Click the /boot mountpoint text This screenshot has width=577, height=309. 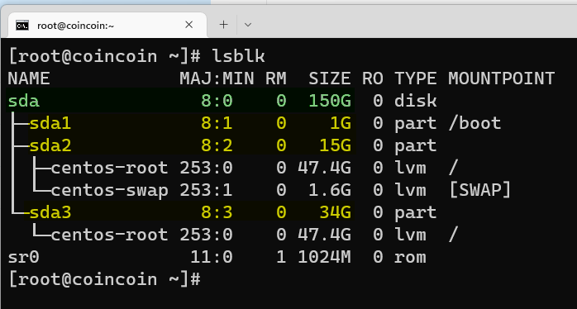coord(474,123)
